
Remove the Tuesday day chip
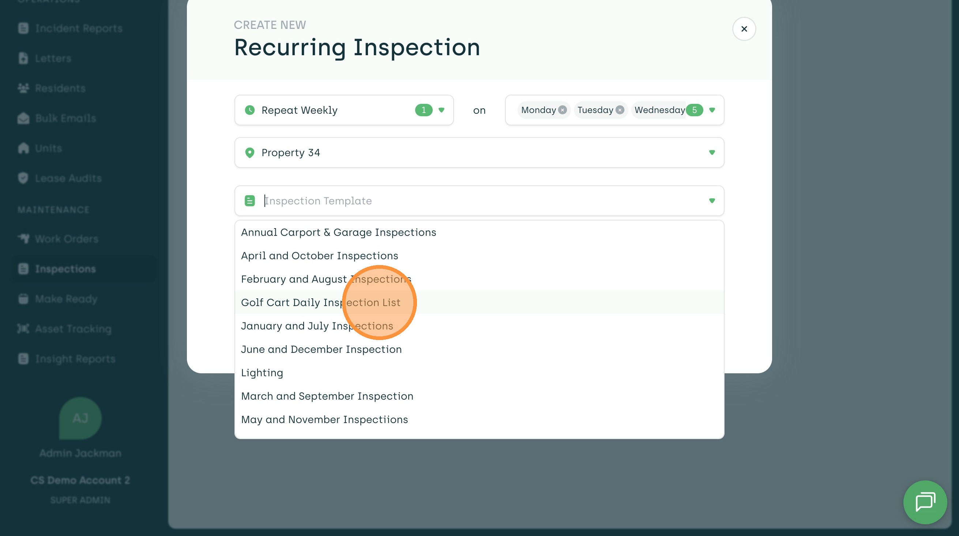click(620, 110)
